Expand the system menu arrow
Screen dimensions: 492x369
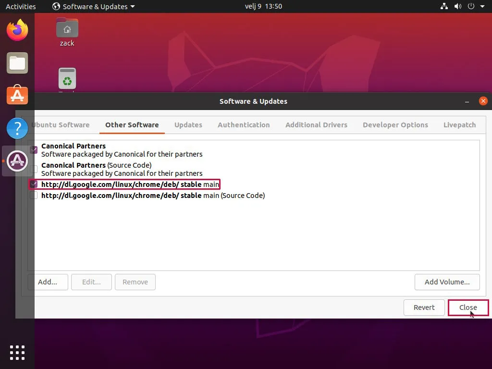point(482,6)
